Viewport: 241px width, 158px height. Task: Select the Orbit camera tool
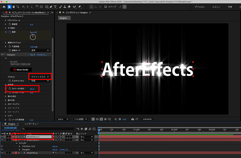[23, 7]
